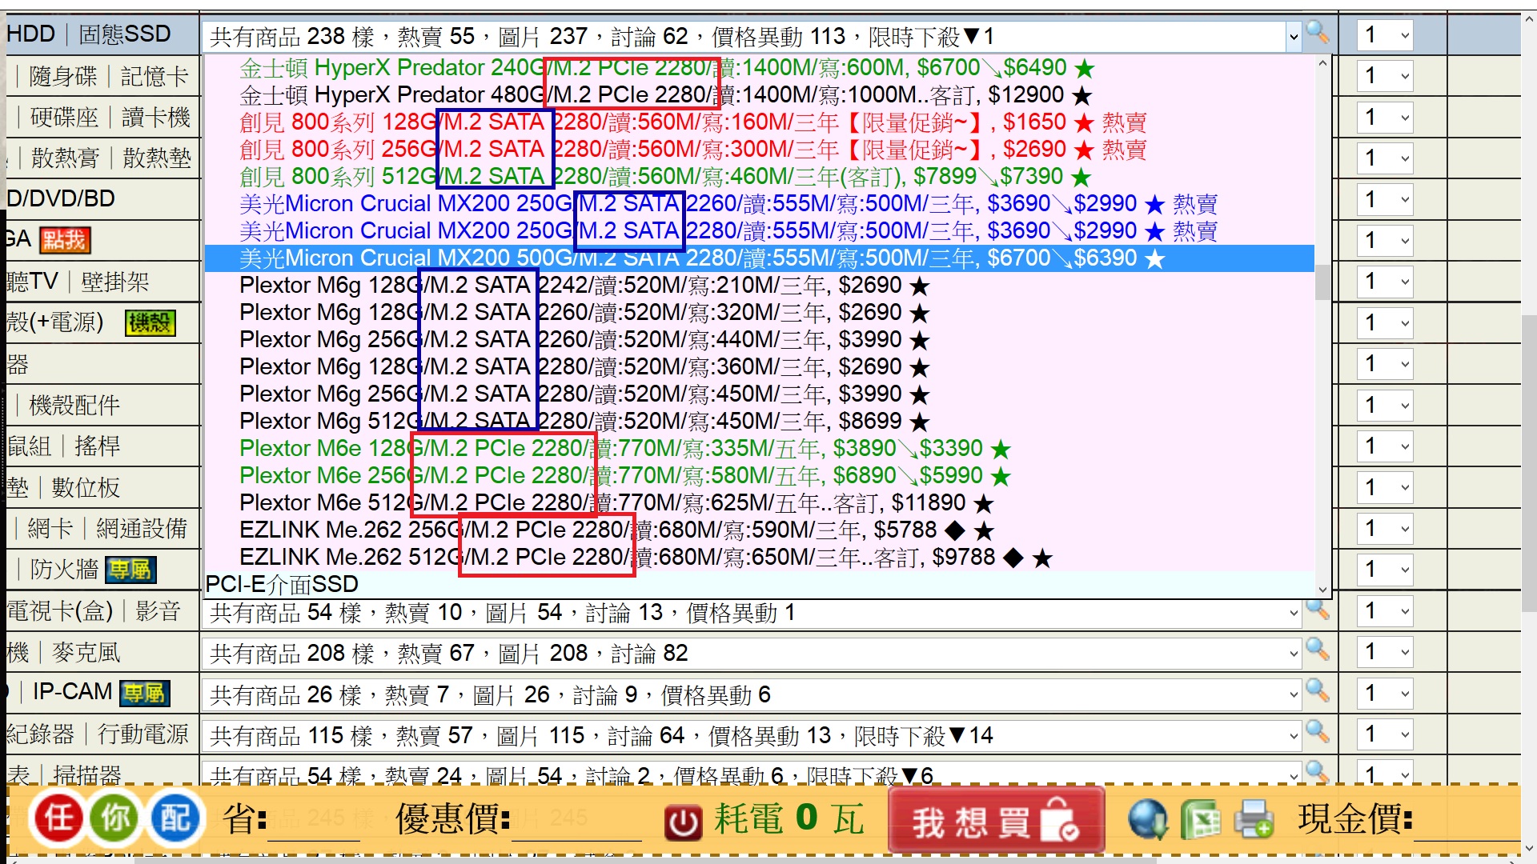
Task: Click the Excel spreadsheet export icon
Action: (x=1201, y=820)
